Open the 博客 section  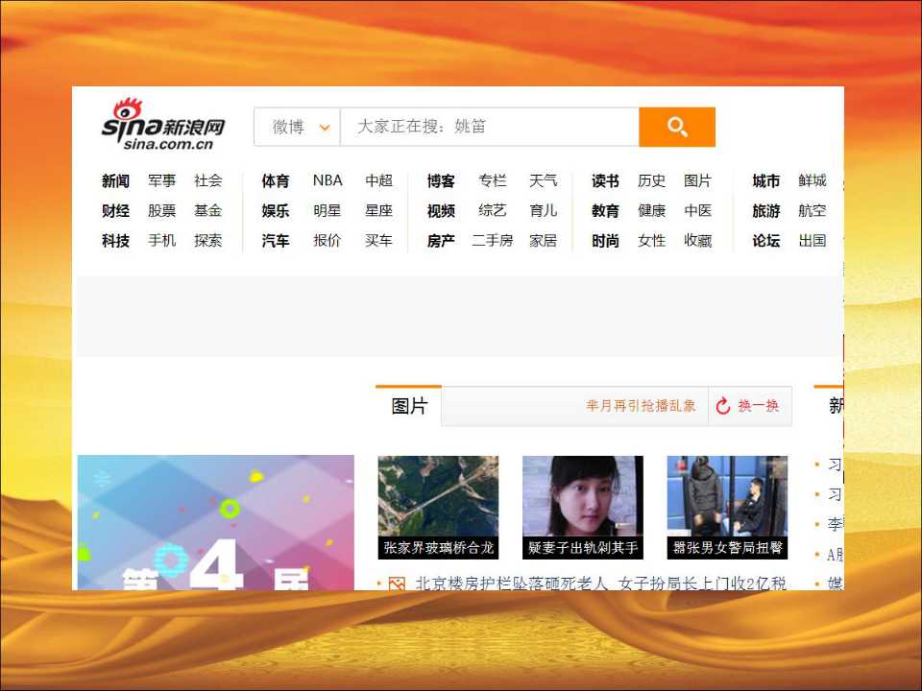click(441, 180)
